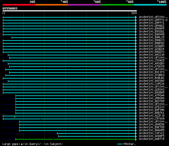169x146 pixels.
Task: Click the cyan ~100% identity legend segment
Action: tap(150, 5)
